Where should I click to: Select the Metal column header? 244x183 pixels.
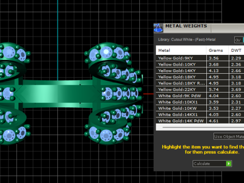click(181, 50)
